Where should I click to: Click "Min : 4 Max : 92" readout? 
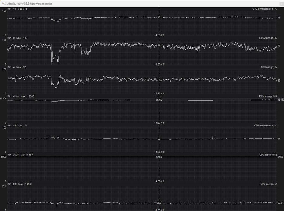17,67
